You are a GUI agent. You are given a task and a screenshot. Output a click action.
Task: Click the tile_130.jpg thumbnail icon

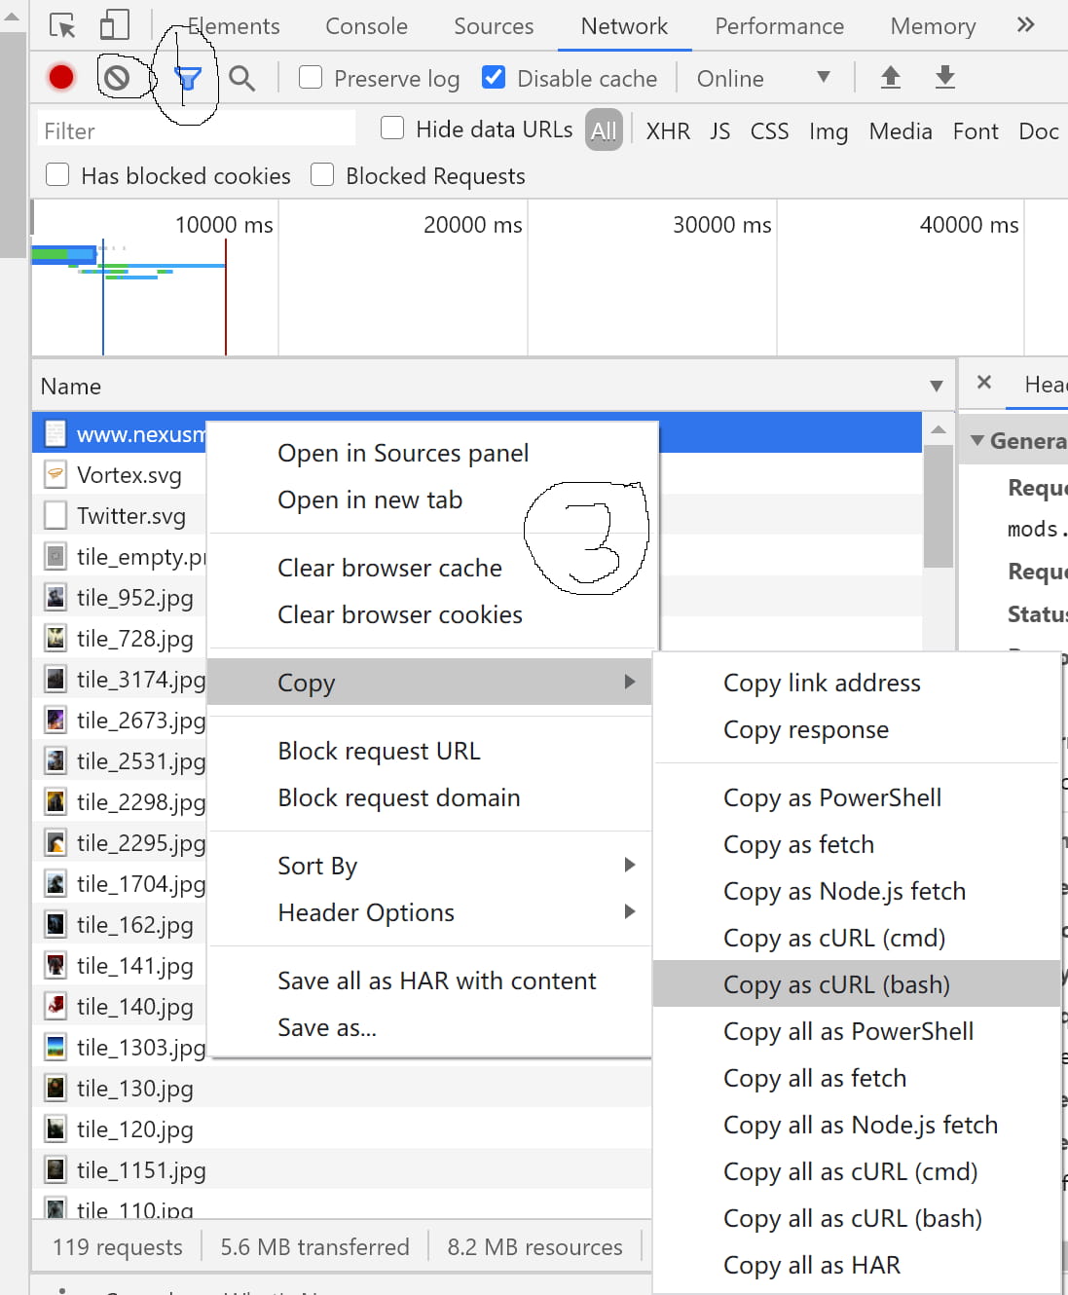click(x=56, y=1089)
